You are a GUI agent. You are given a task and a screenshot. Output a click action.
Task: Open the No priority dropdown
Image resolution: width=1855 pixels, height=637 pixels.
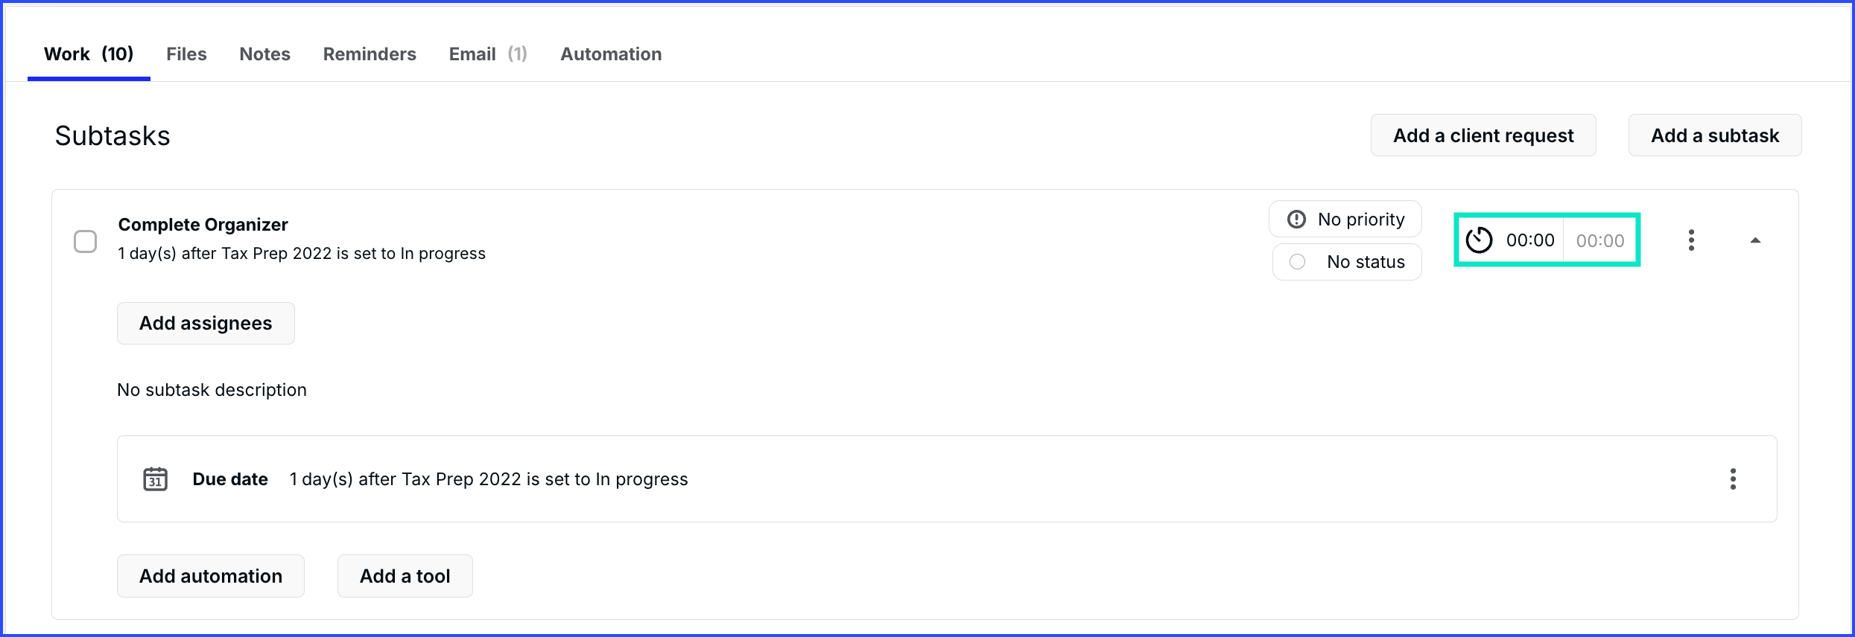(1345, 219)
